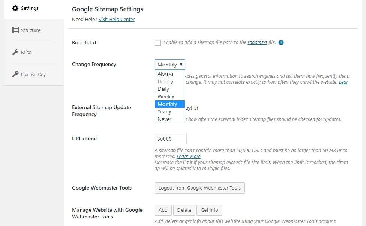Choose Hourly from the frequency list
The height and width of the screenshot is (226, 366).
click(170, 81)
